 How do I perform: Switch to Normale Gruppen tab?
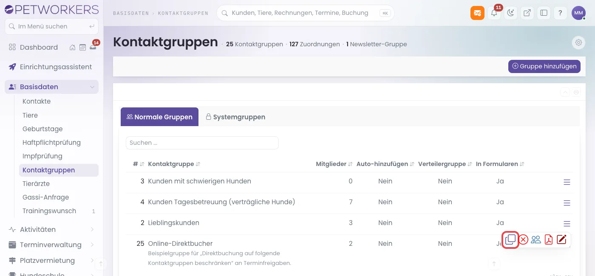pyautogui.click(x=159, y=117)
